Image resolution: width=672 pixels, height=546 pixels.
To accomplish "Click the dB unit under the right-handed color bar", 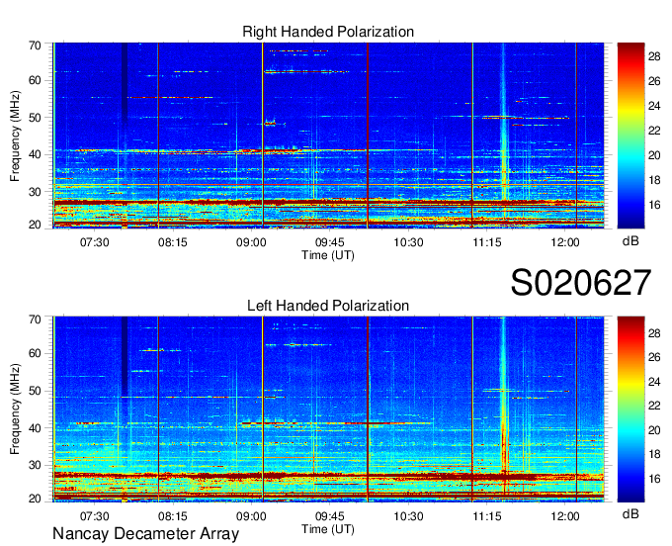I will (630, 241).
